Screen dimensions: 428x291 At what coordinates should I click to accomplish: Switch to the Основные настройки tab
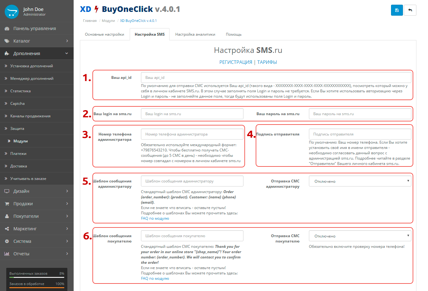point(104,34)
